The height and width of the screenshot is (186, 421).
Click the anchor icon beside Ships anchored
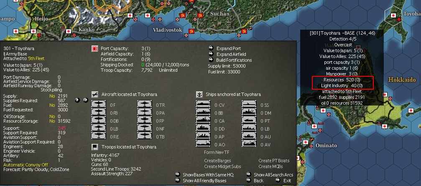click(x=199, y=94)
